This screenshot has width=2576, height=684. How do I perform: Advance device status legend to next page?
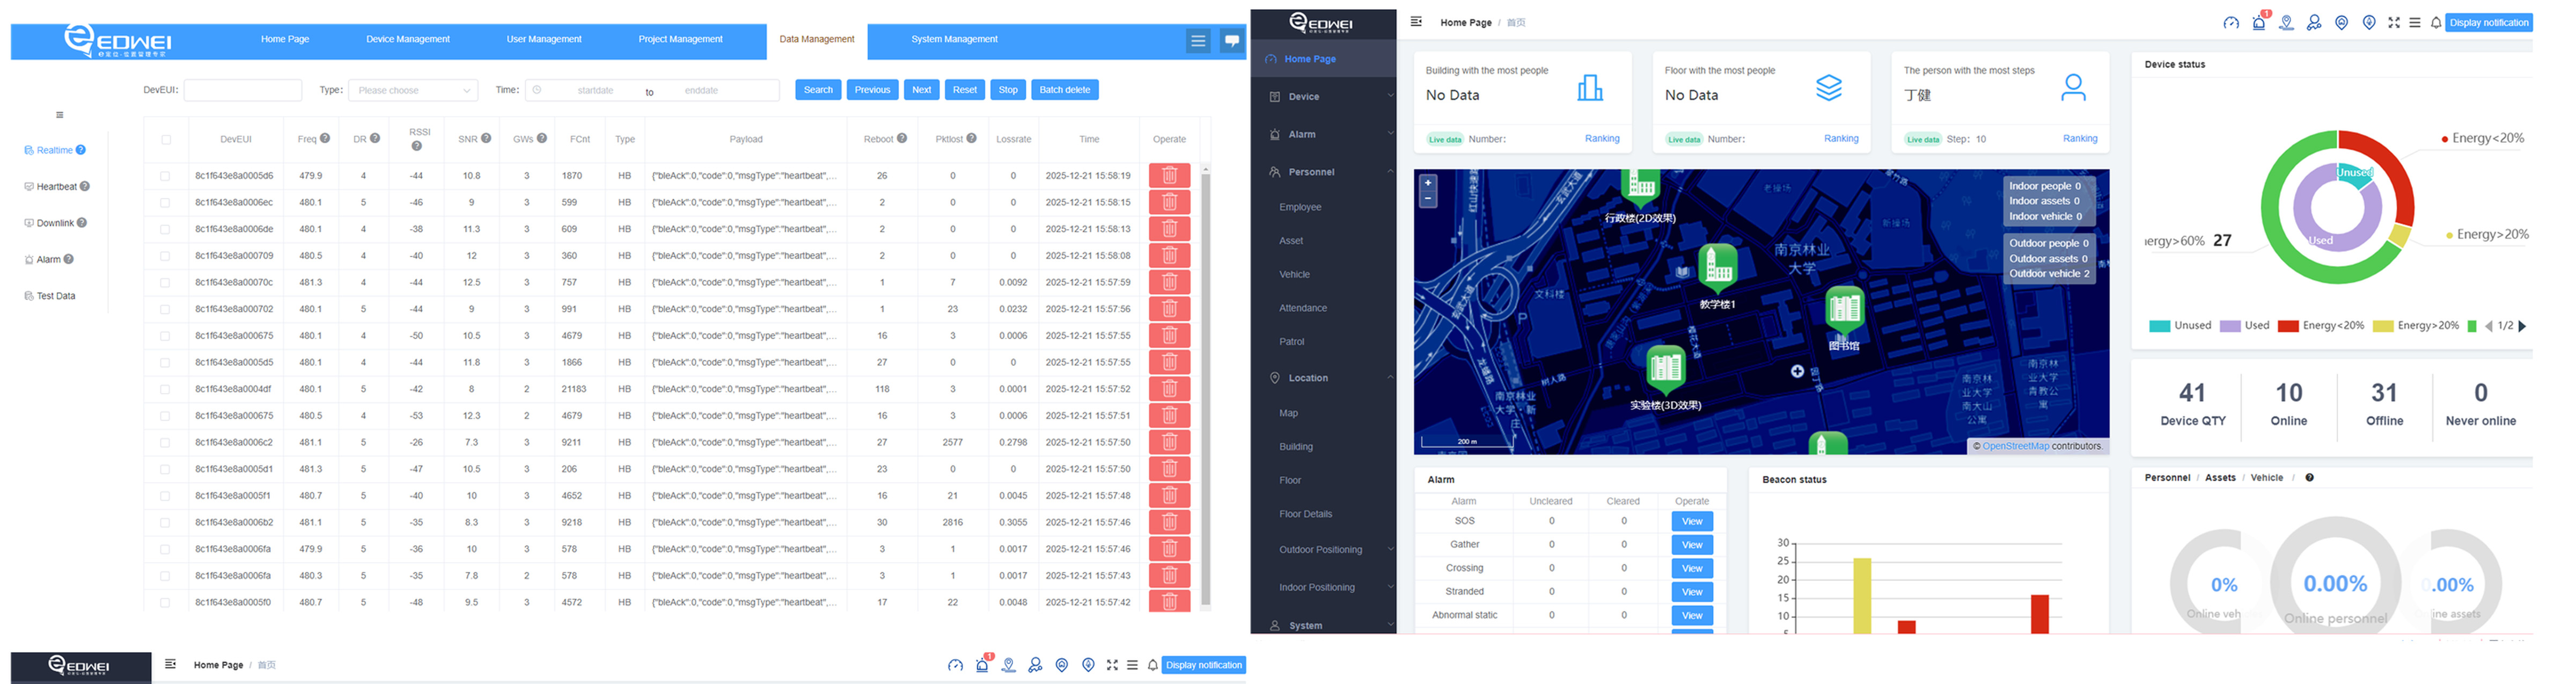(x=2522, y=326)
